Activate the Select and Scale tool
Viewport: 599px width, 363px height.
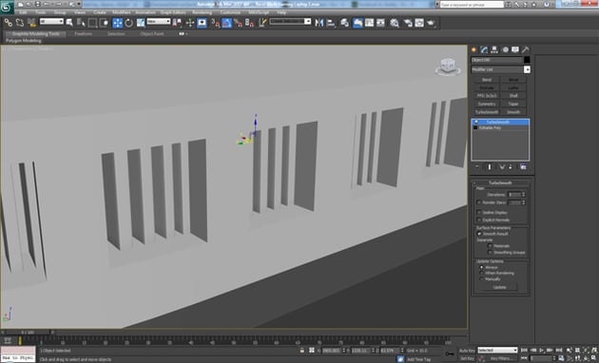[x=141, y=23]
